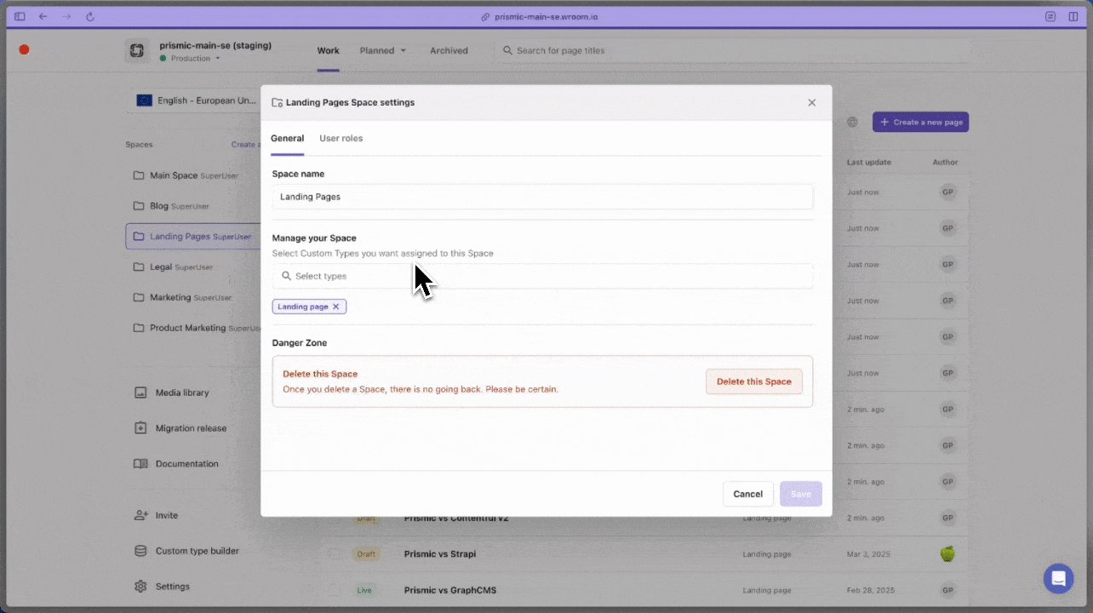The height and width of the screenshot is (613, 1093).
Task: Open the Prismic vs Strapi page
Action: (440, 554)
